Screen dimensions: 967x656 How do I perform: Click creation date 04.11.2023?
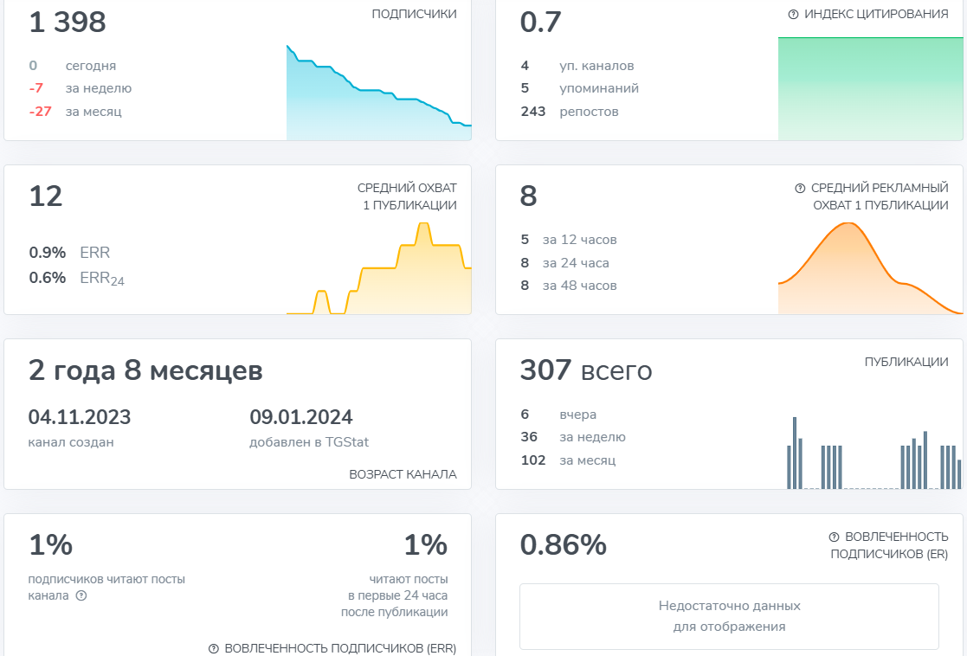(x=80, y=417)
